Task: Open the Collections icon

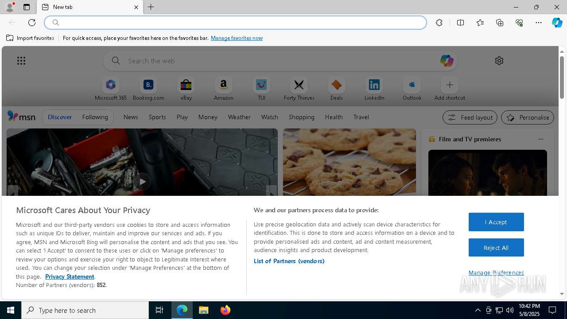Action: pos(500,23)
